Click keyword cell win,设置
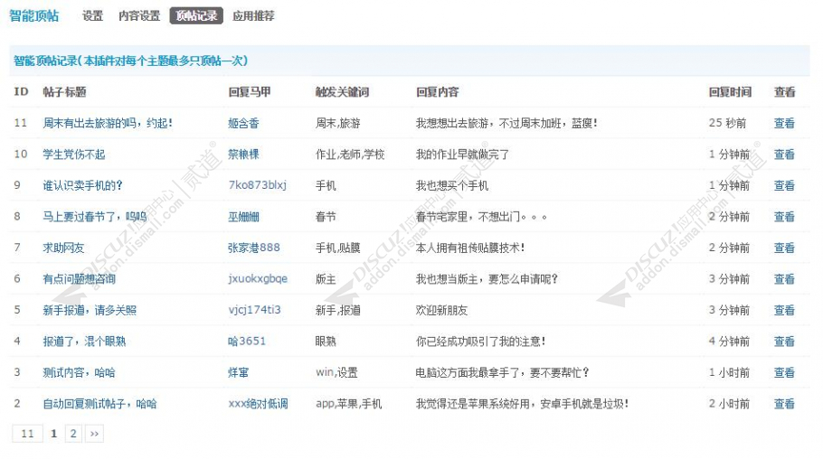The height and width of the screenshot is (459, 823). click(336, 372)
